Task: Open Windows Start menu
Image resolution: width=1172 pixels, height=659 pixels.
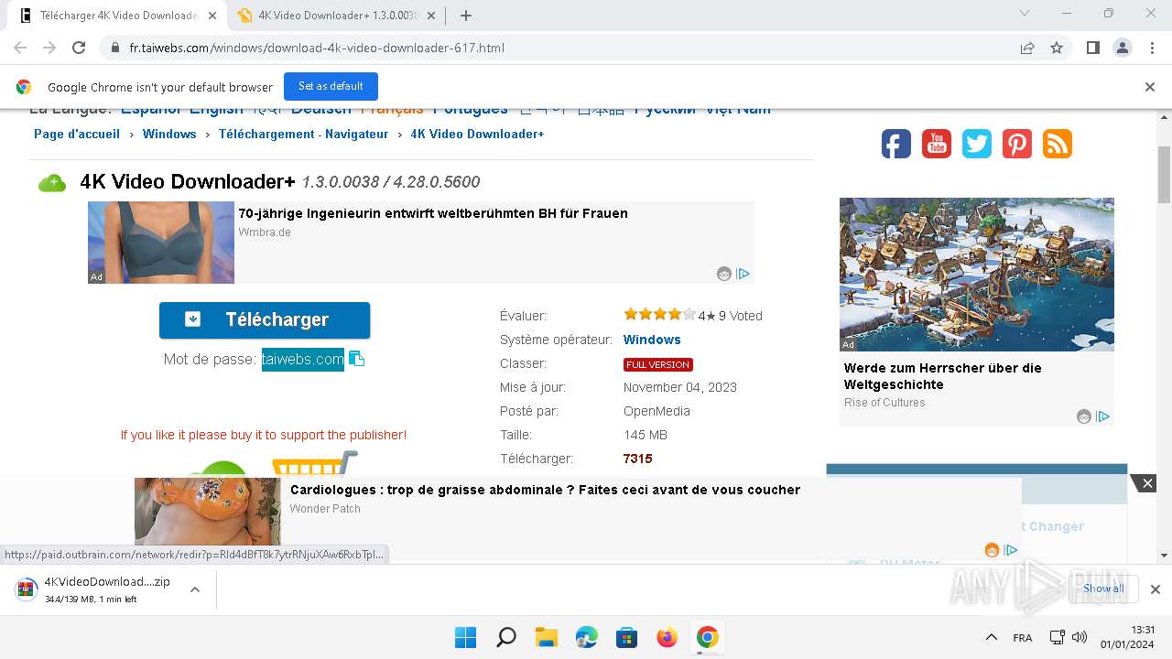Action: point(465,637)
